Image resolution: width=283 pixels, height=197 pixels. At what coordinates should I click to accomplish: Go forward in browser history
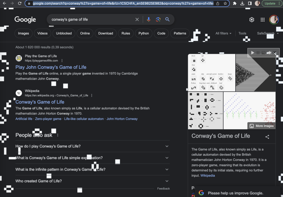tap(12, 3)
